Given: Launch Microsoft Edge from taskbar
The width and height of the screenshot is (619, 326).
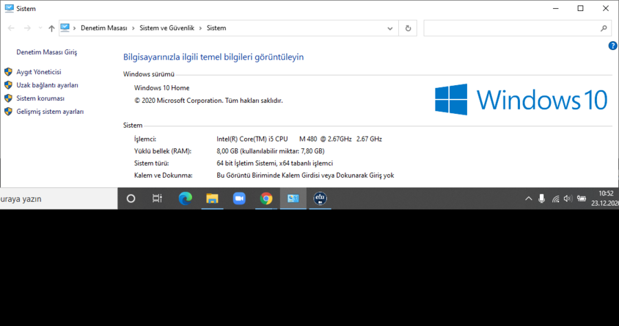Looking at the screenshot, I should tap(185, 199).
